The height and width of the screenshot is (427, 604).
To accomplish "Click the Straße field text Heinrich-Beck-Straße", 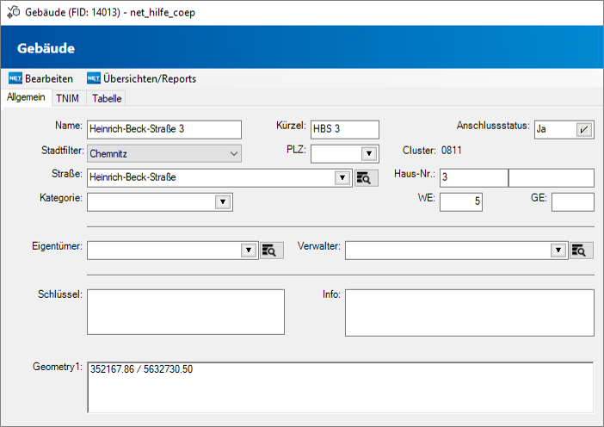I will point(133,177).
